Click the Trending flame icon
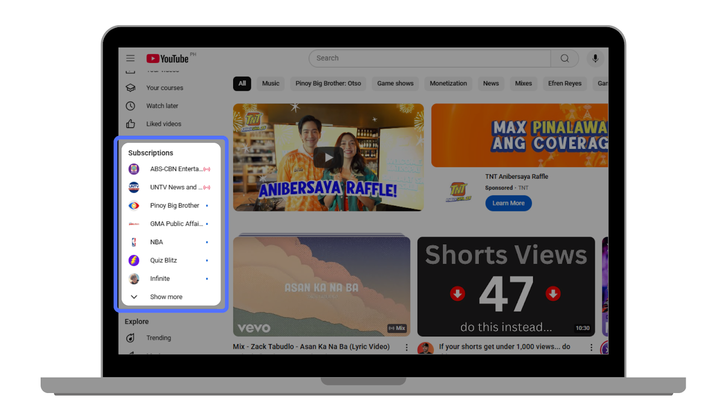The image size is (723, 407). coord(131,338)
